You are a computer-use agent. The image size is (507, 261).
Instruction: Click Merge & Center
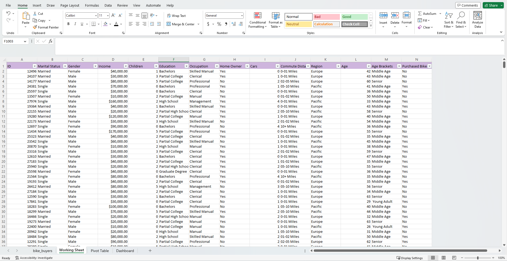point(181,24)
